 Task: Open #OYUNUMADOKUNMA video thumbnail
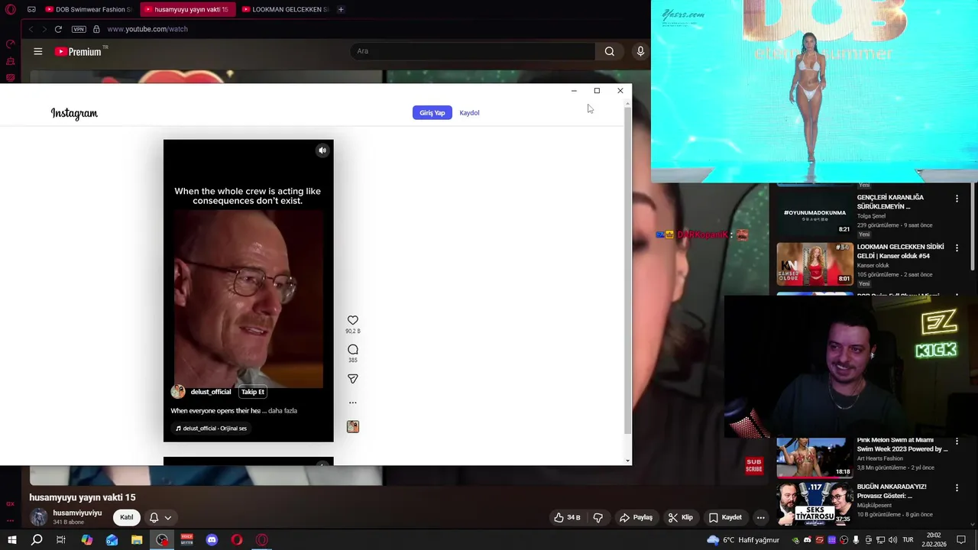[x=814, y=213]
